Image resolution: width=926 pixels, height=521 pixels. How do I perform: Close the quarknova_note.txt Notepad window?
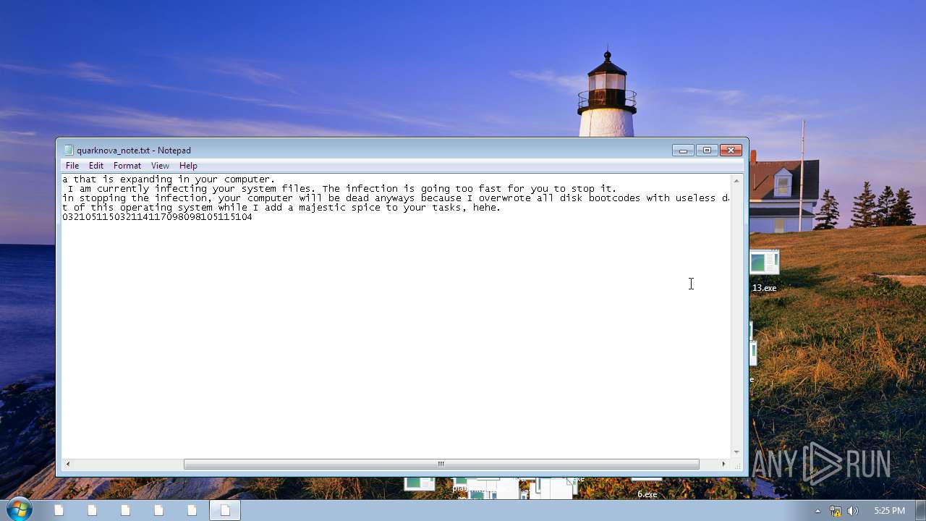click(731, 150)
